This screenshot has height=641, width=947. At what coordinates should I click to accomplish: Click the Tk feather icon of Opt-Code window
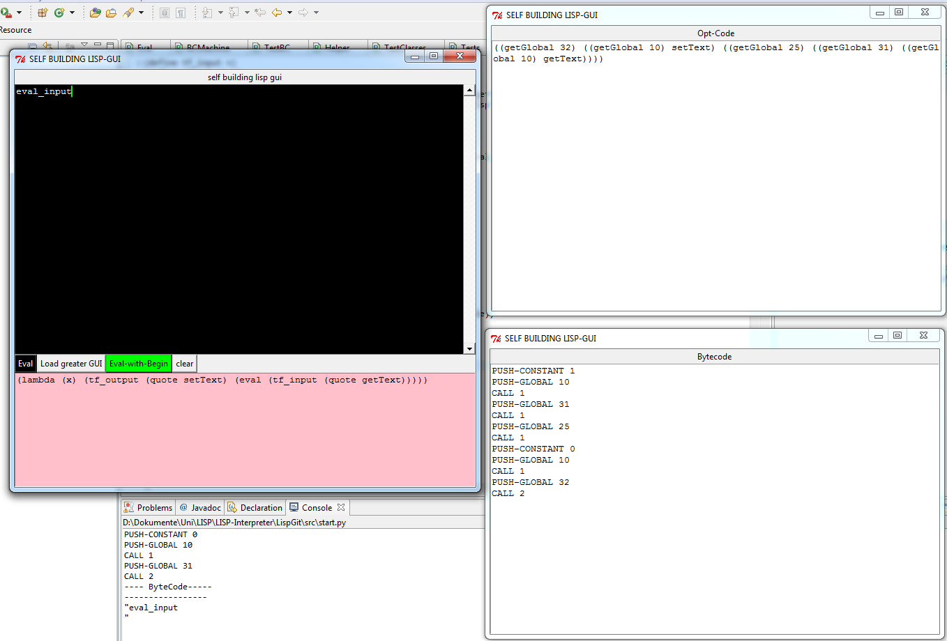click(x=497, y=15)
